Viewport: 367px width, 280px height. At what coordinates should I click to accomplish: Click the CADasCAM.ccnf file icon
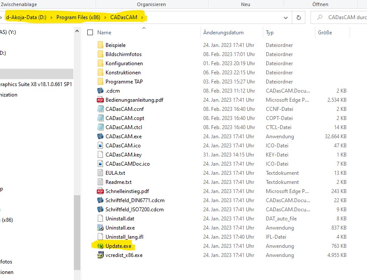point(100,109)
